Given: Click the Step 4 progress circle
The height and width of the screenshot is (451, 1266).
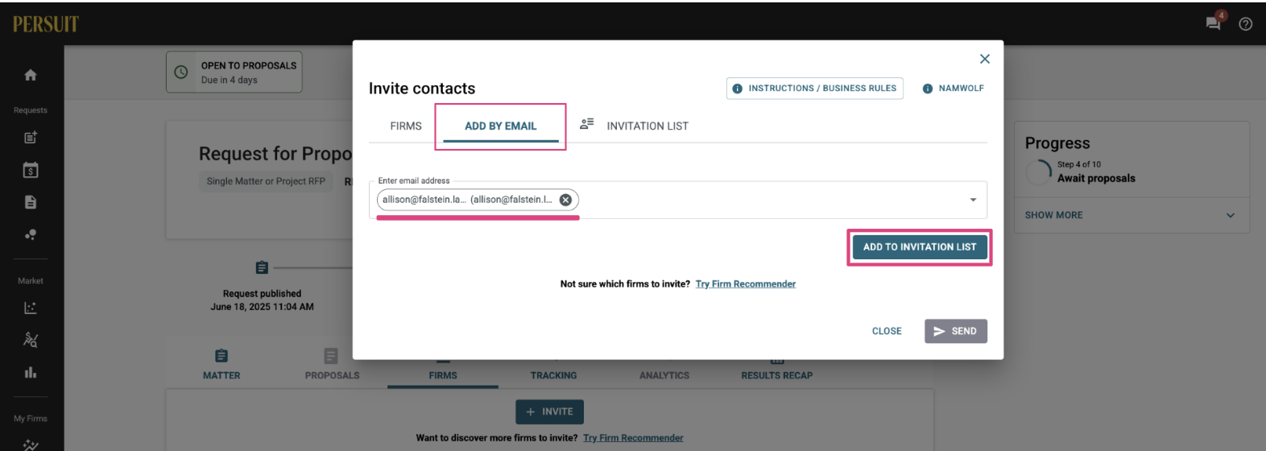Looking at the screenshot, I should pyautogui.click(x=1039, y=172).
